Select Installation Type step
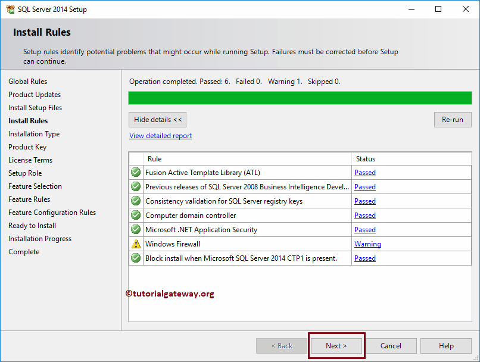The height and width of the screenshot is (362, 480). click(x=34, y=134)
